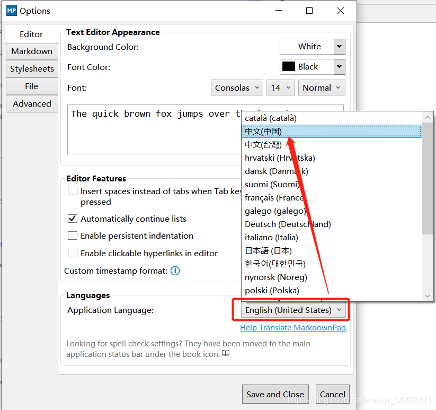The height and width of the screenshot is (410, 436).
Task: Toggle Insert spaces instead of tabs checkbox
Action: point(73,191)
